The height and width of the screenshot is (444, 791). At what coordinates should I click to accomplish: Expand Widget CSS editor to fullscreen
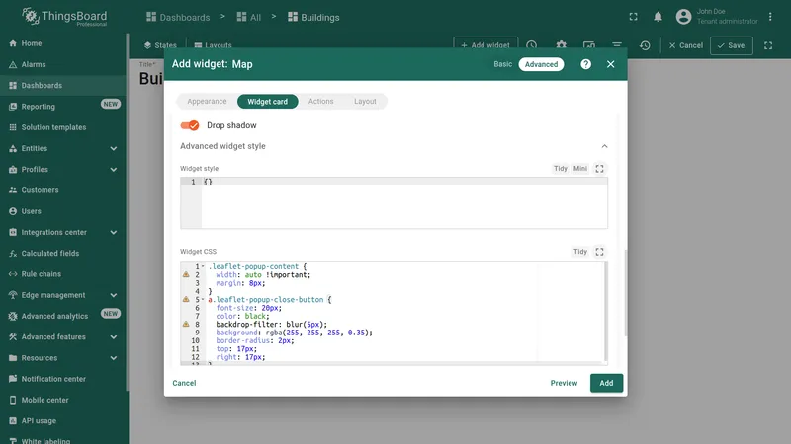coord(599,252)
